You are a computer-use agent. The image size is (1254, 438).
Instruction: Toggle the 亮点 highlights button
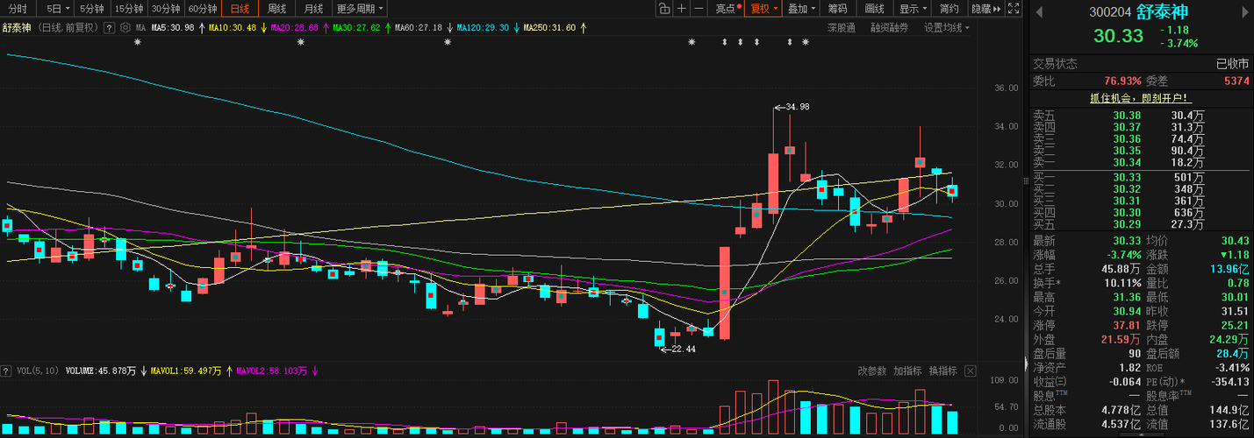727,9
